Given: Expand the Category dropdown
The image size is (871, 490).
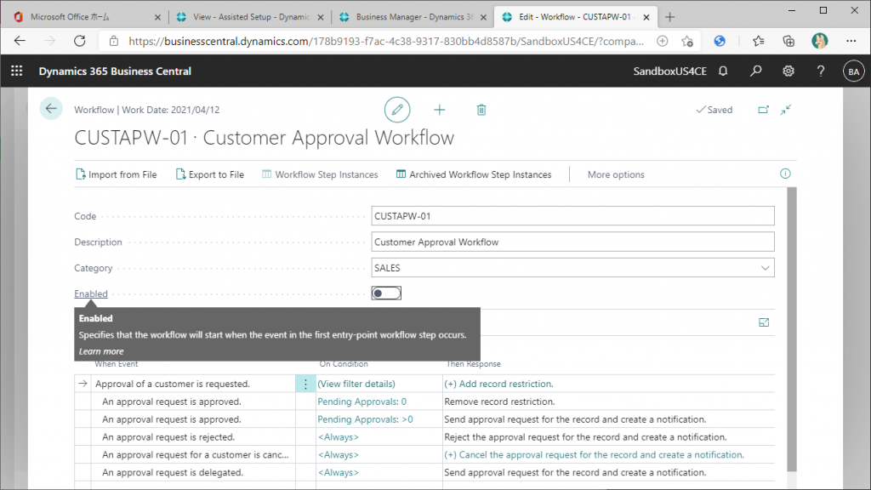Looking at the screenshot, I should (x=765, y=268).
